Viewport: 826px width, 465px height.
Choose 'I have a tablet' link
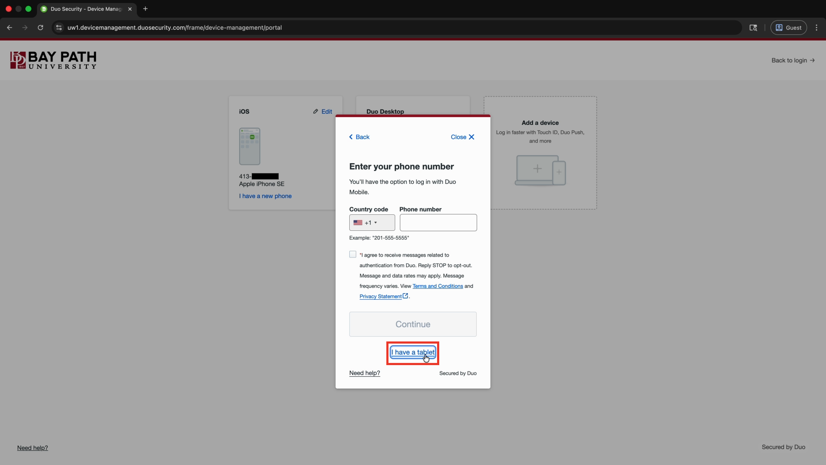pyautogui.click(x=413, y=352)
